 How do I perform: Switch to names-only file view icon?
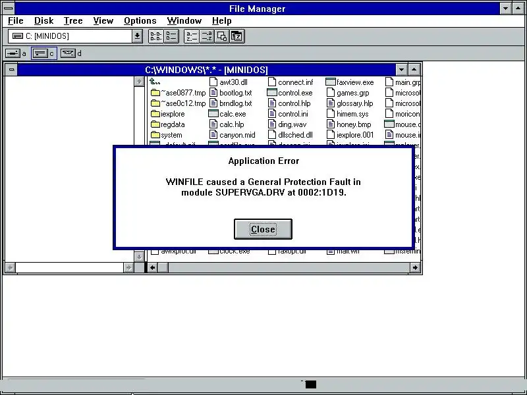pos(156,36)
